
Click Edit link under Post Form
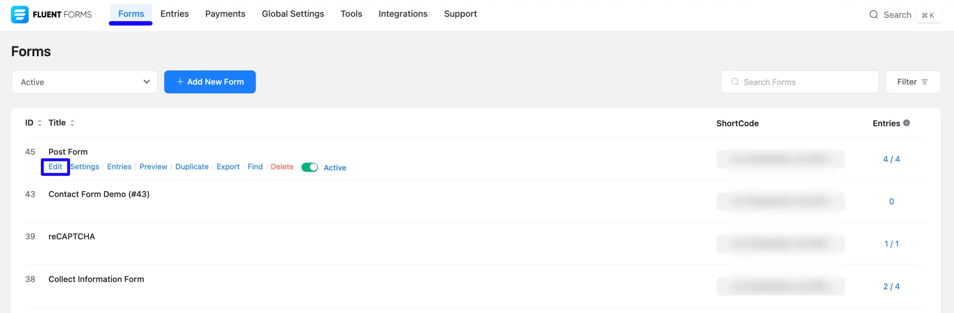[x=55, y=167]
